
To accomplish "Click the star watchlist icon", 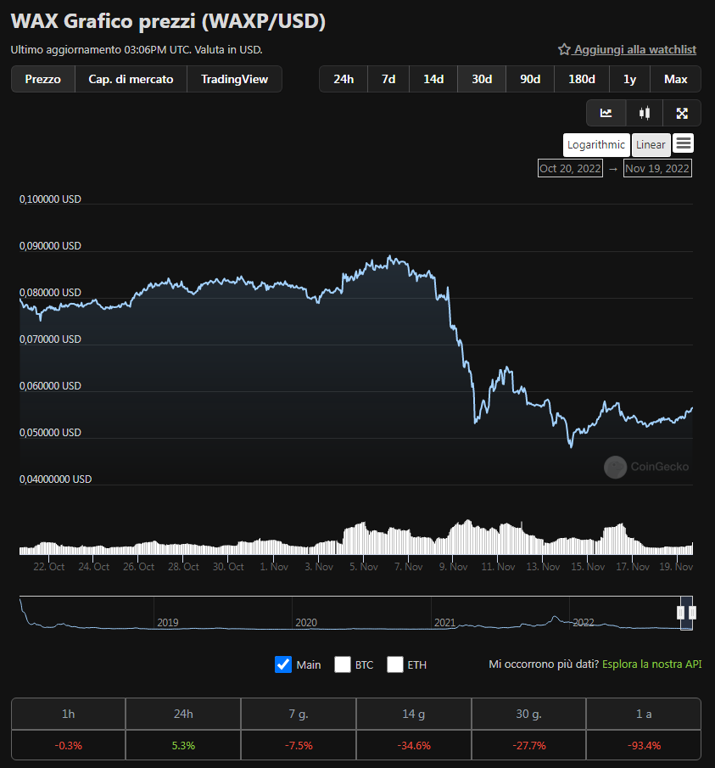I will 564,49.
